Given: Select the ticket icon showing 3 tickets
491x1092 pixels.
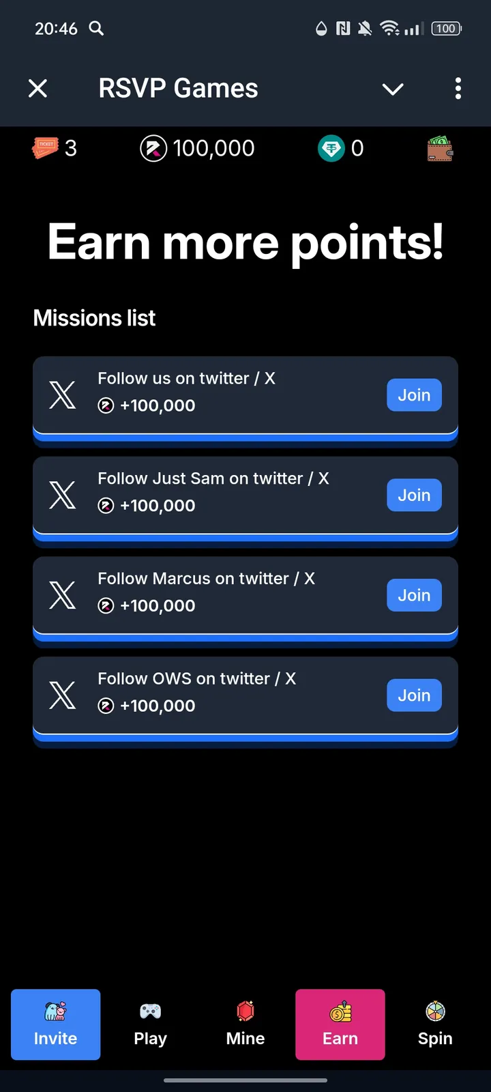Looking at the screenshot, I should (x=47, y=147).
